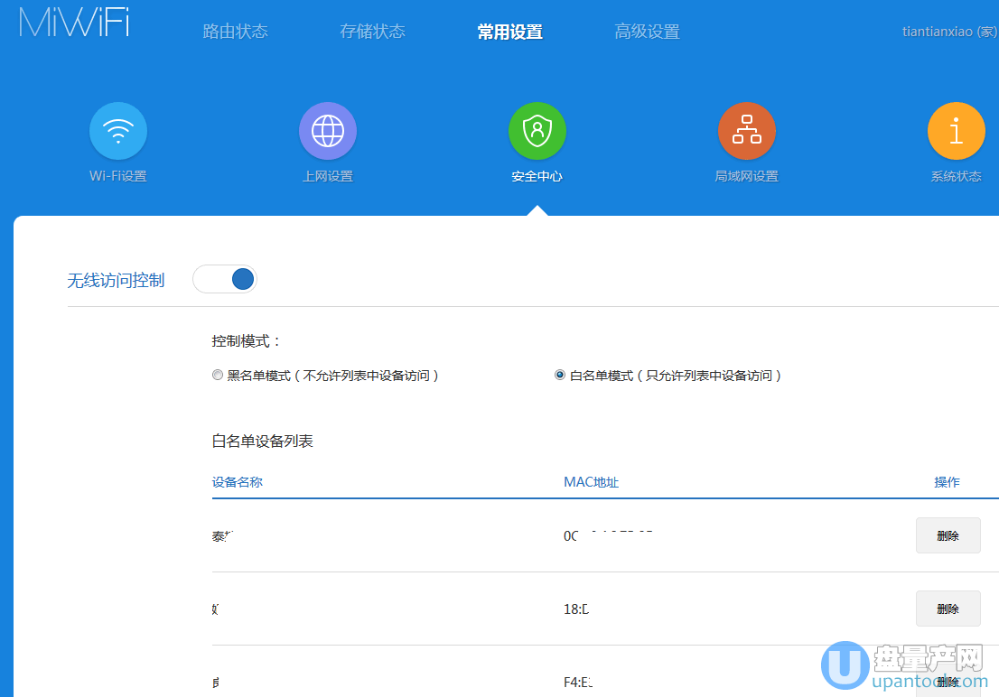999x697 pixels.
Task: Click the 局域网设置 network icon
Action: tap(747, 130)
